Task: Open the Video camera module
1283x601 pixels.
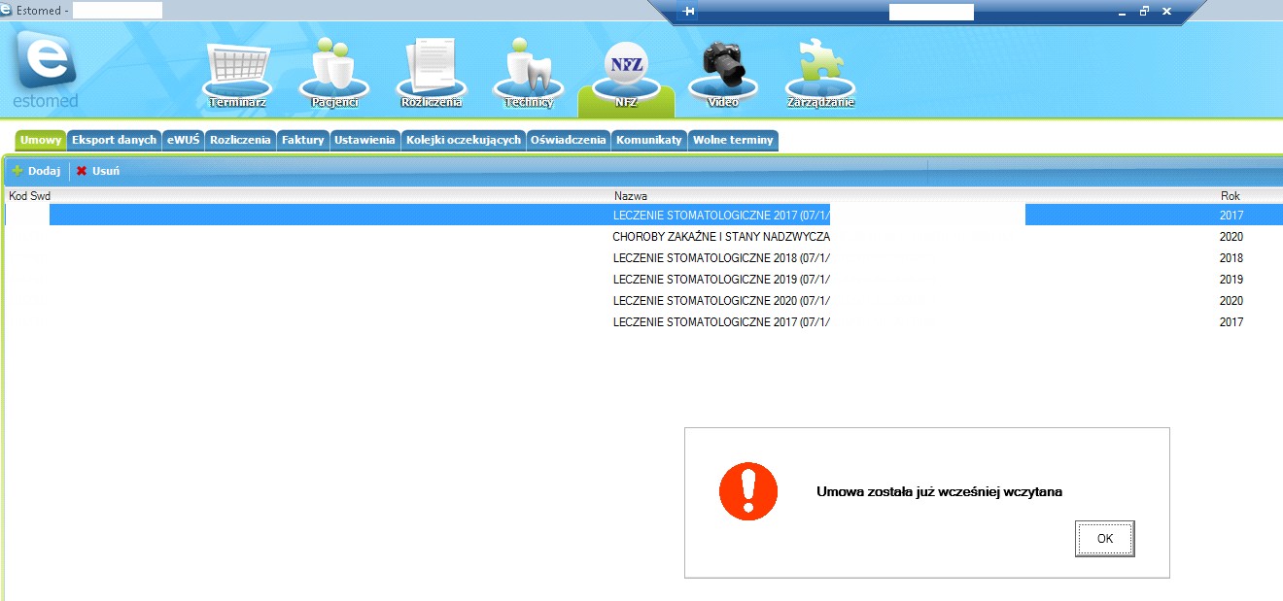Action: (723, 75)
